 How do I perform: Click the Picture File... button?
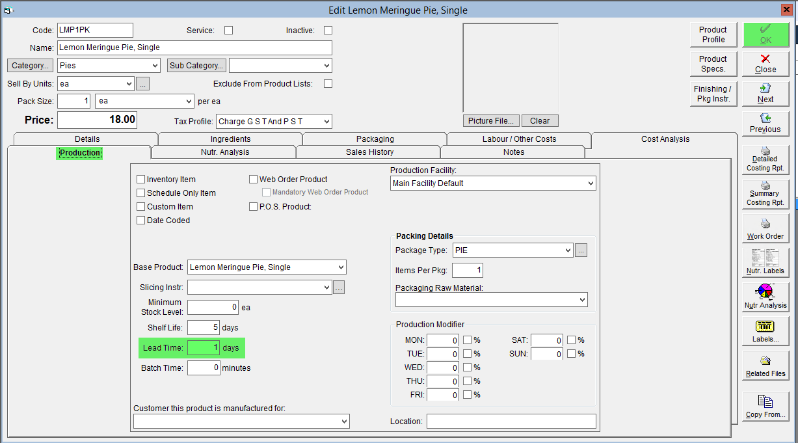coord(491,121)
